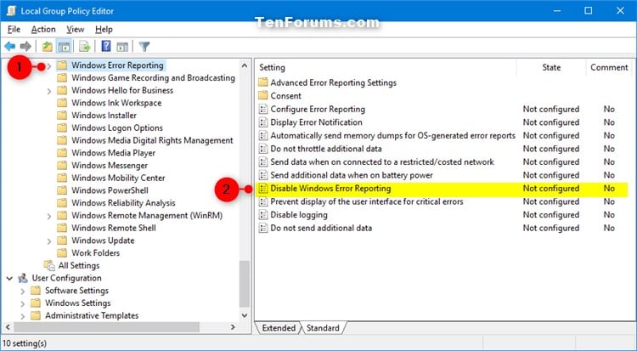The image size is (637, 351).
Task: Click the tree pane scroll up arrow
Action: pos(244,65)
